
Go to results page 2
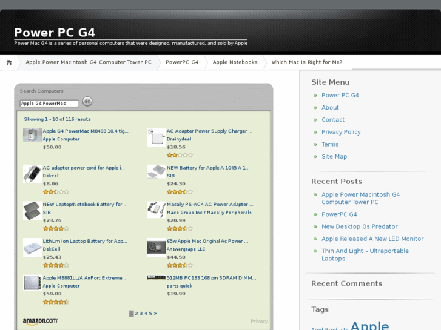[136, 314]
